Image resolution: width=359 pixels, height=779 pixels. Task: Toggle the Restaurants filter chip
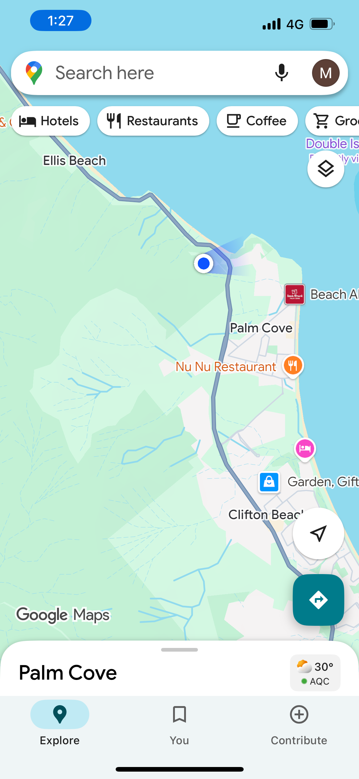(x=153, y=121)
